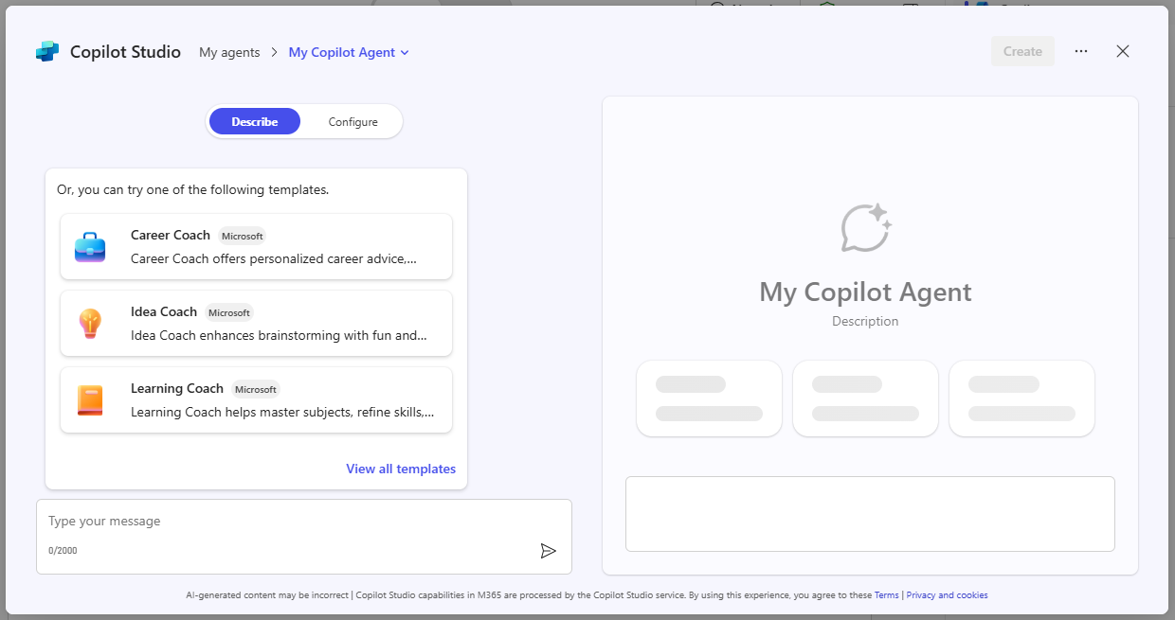1175x620 pixels.
Task: Click the character counter showing 0/2000
Action: point(63,550)
